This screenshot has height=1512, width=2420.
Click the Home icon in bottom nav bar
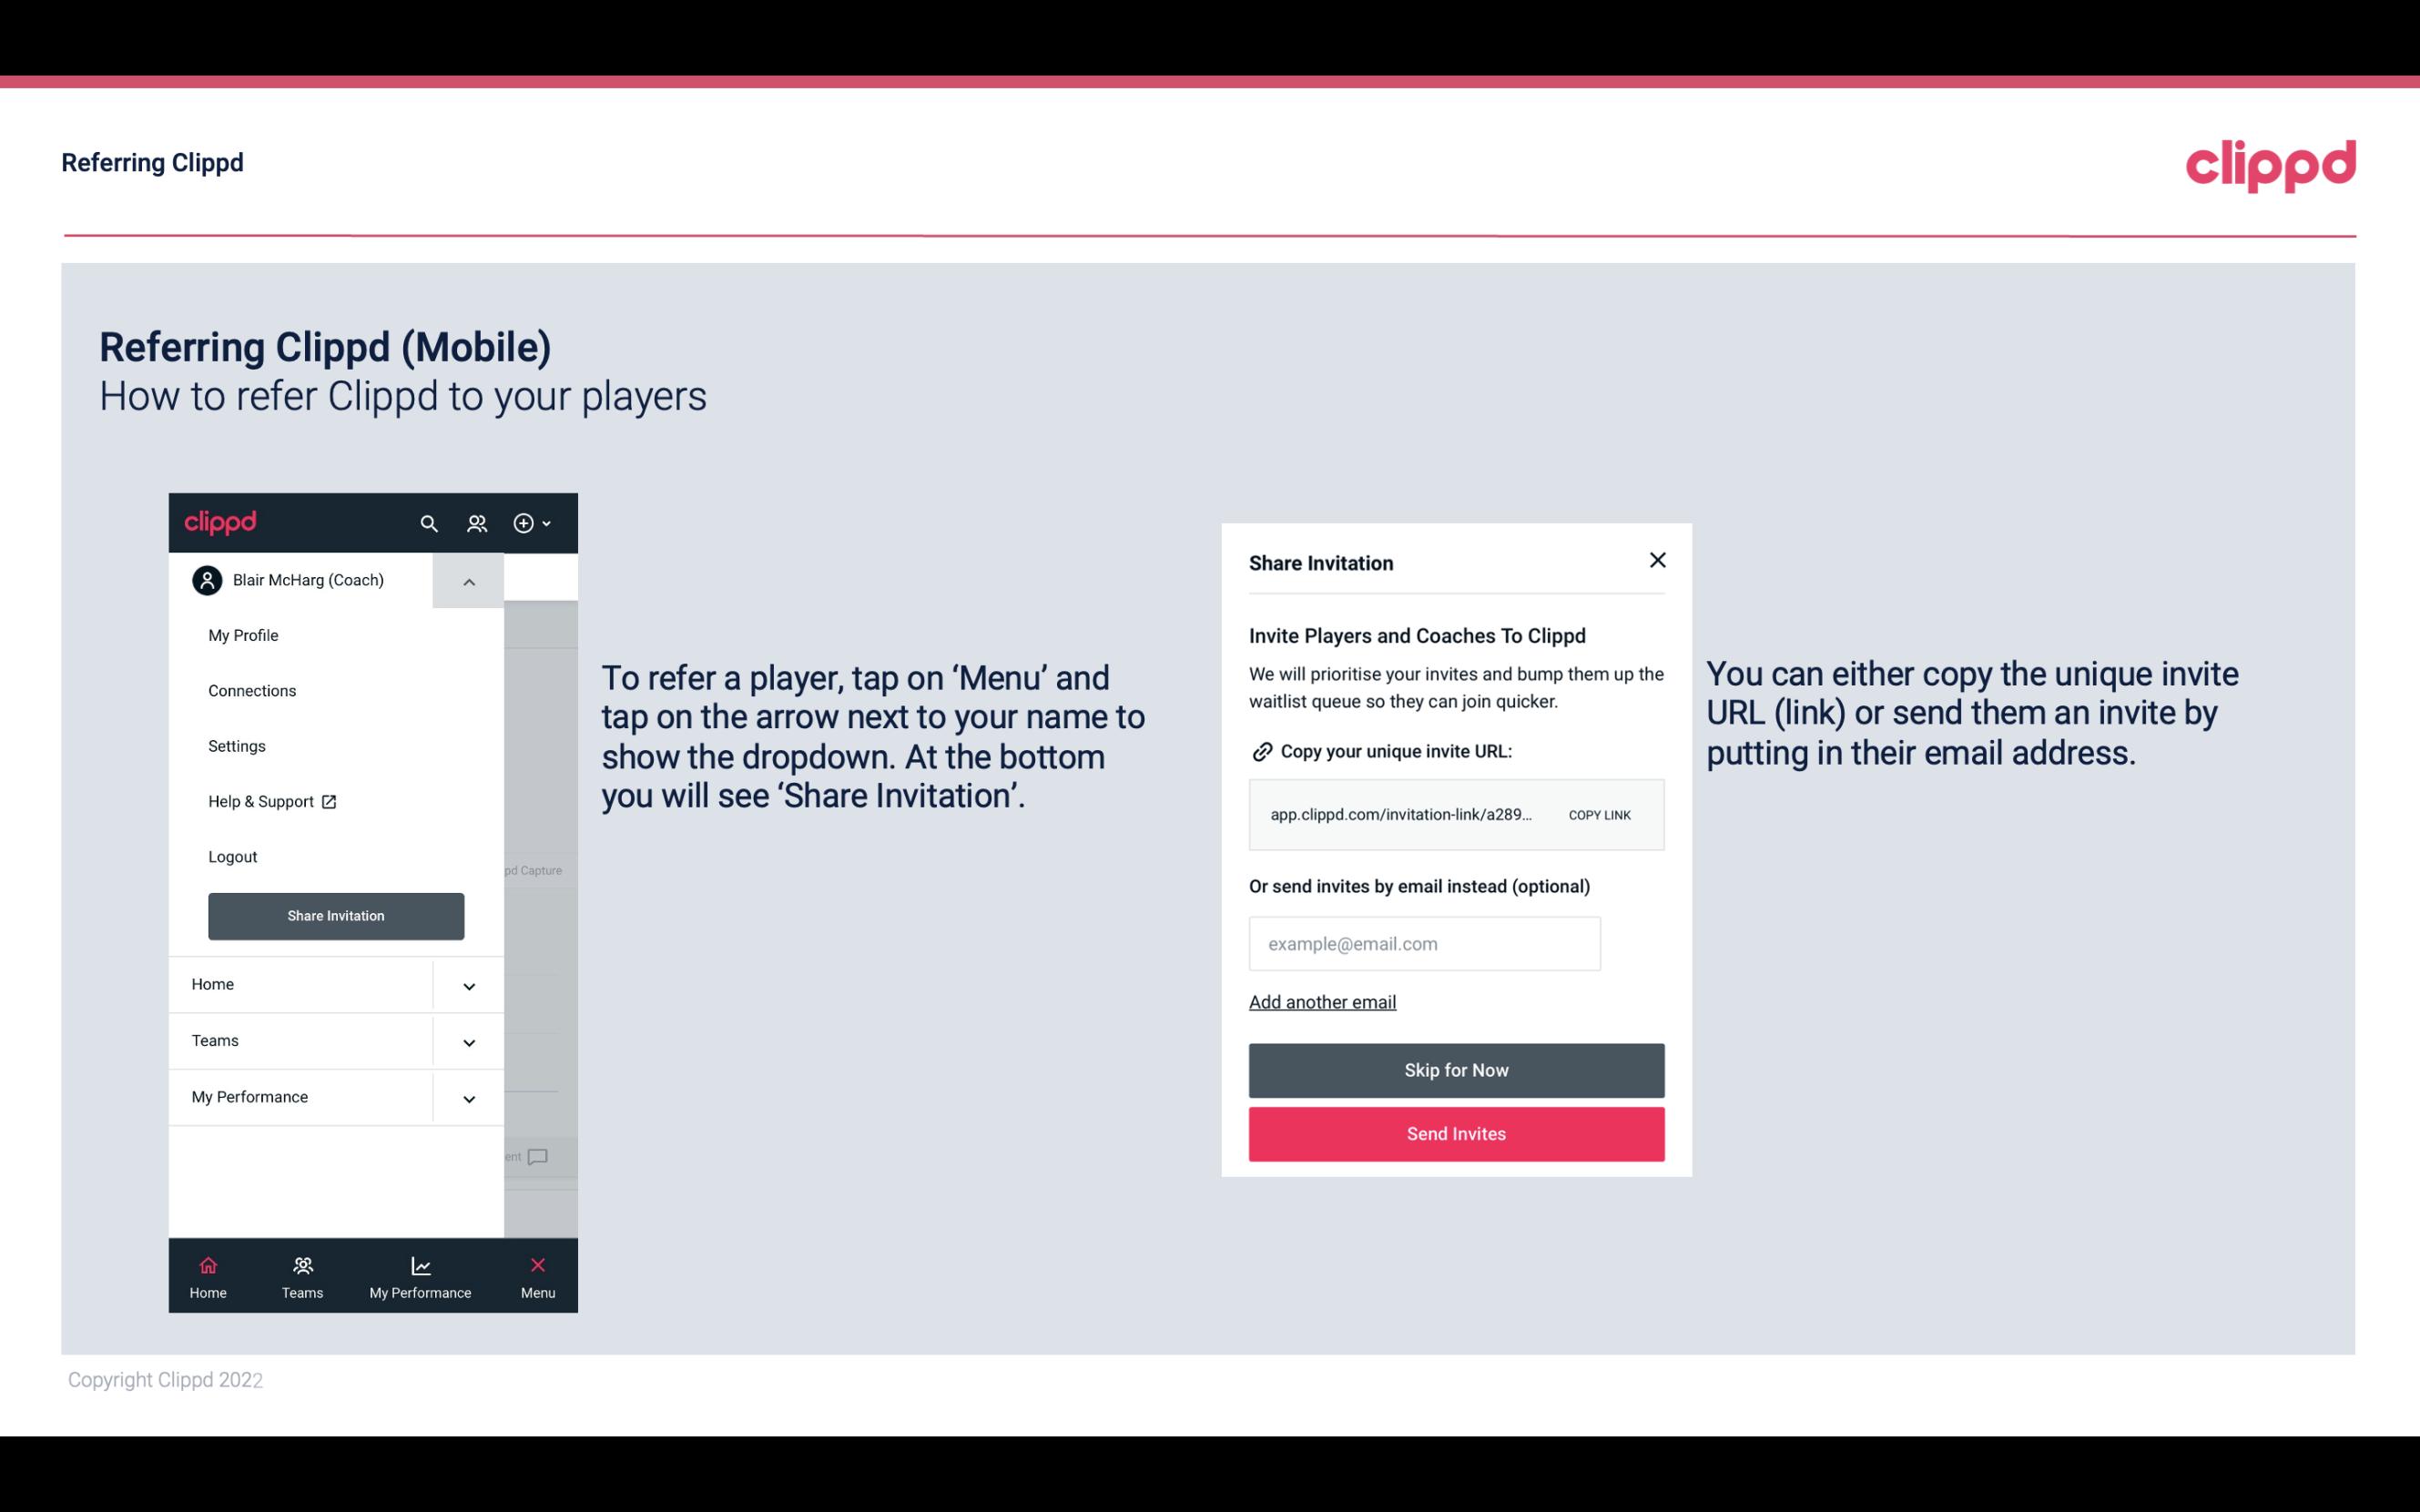coord(208,1266)
